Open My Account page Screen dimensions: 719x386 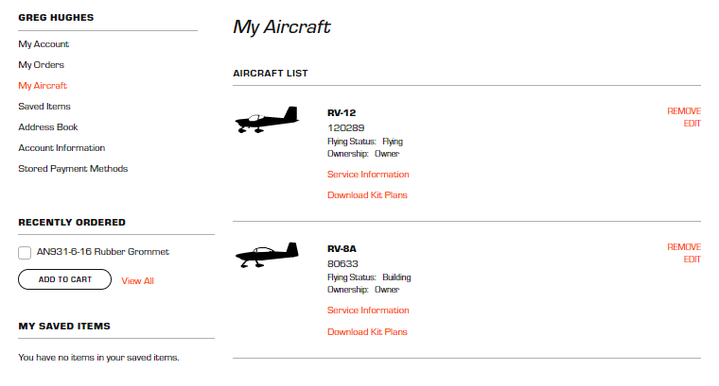point(44,44)
